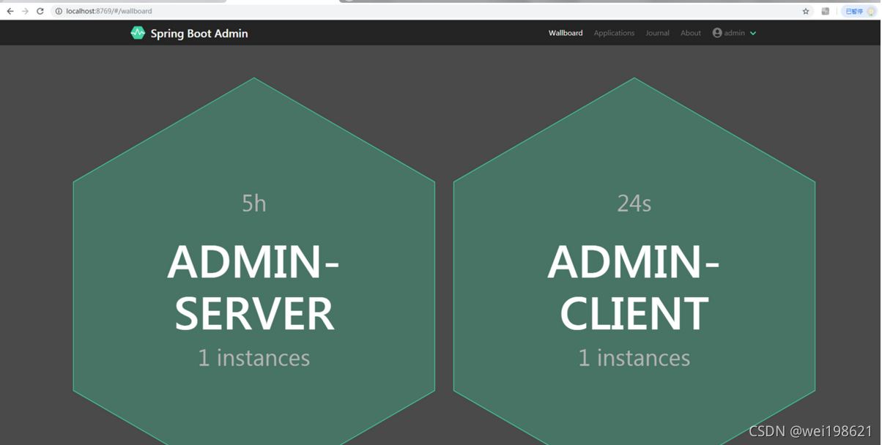
Task: Reload the page with the refresh icon
Action: coord(40,11)
